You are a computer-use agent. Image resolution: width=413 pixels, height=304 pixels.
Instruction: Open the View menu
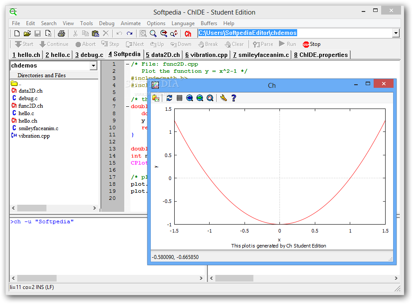[68, 23]
